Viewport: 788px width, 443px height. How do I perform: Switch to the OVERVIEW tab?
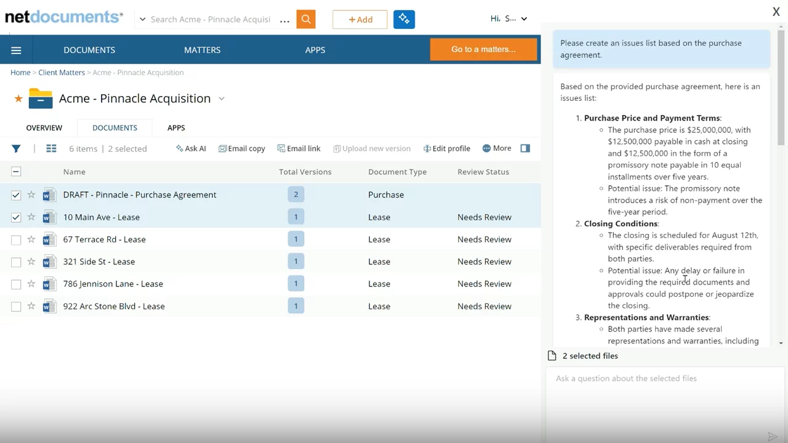(x=44, y=127)
